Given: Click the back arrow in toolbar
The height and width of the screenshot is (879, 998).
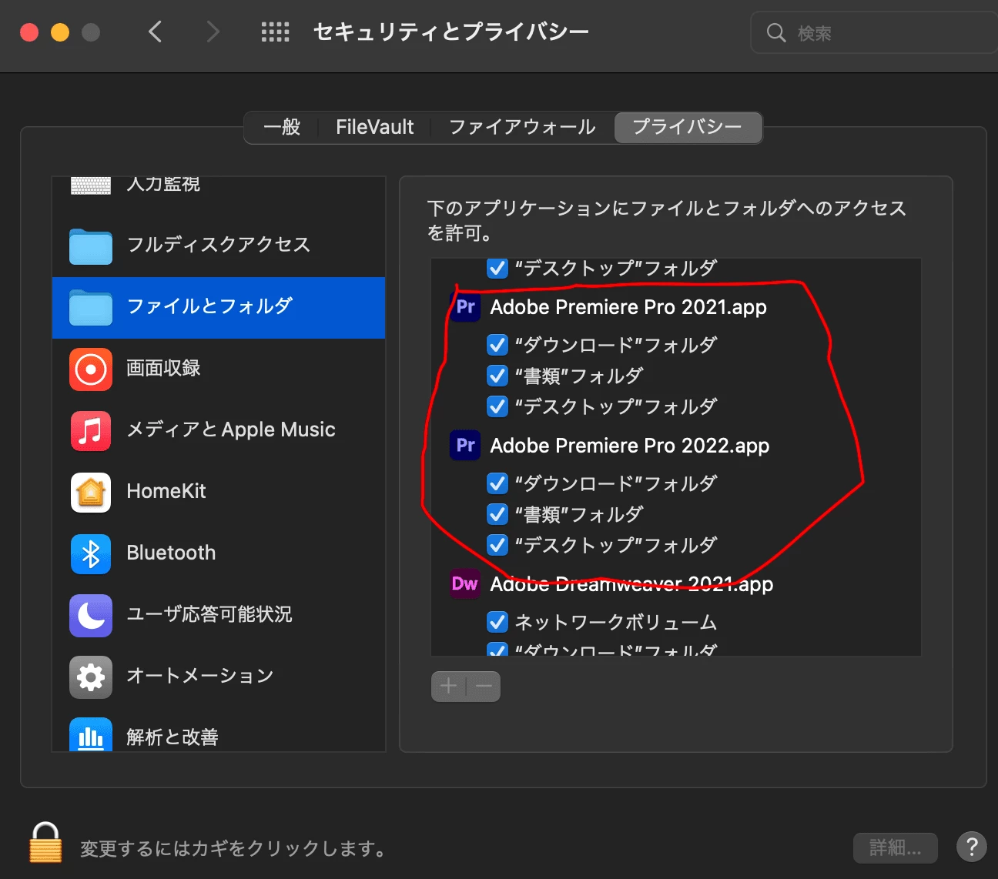Looking at the screenshot, I should pos(155,32).
